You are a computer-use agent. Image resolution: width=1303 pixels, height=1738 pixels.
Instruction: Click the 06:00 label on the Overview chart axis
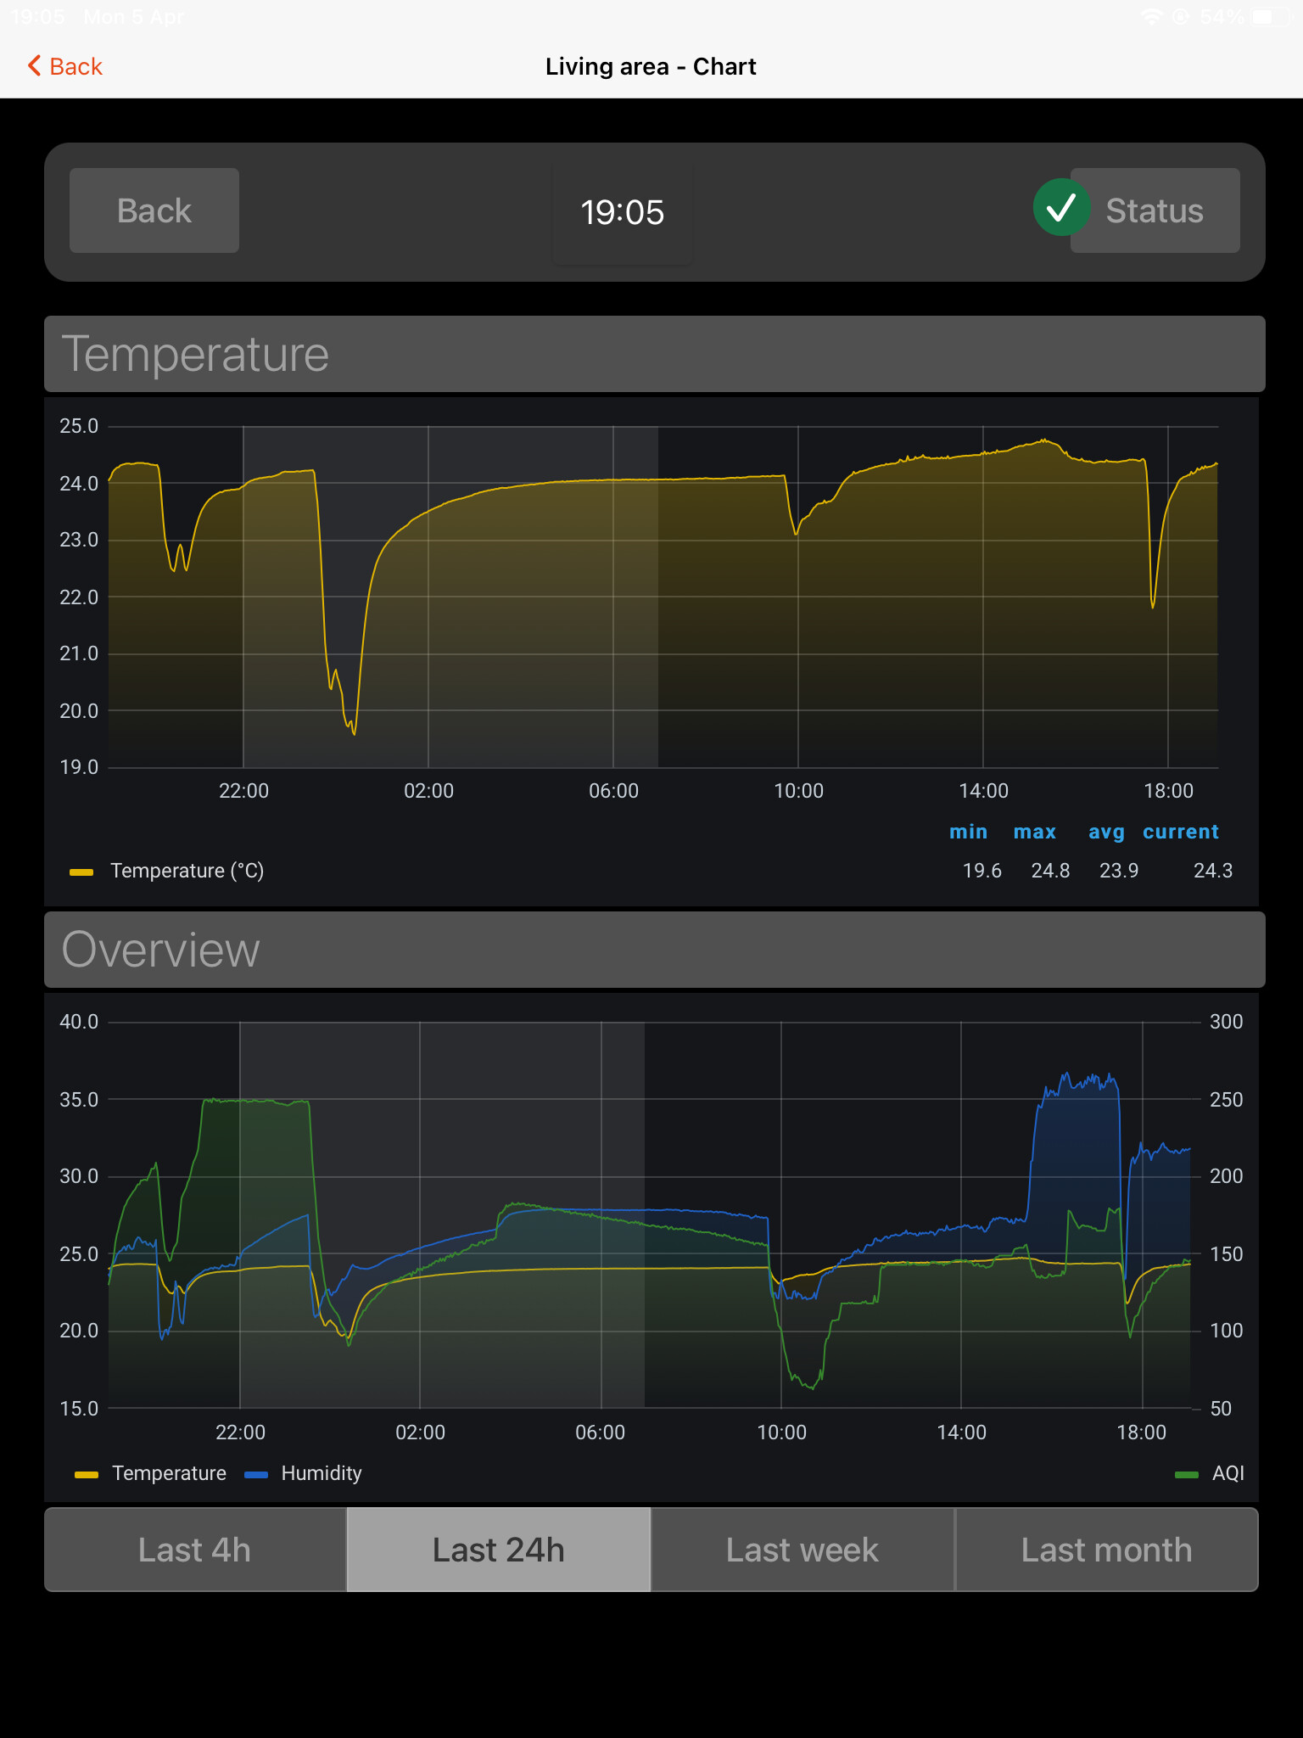coord(600,1432)
